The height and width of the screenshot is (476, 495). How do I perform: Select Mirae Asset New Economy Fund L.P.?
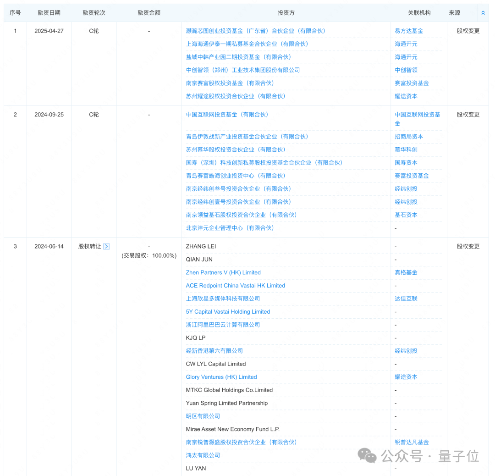[233, 429]
